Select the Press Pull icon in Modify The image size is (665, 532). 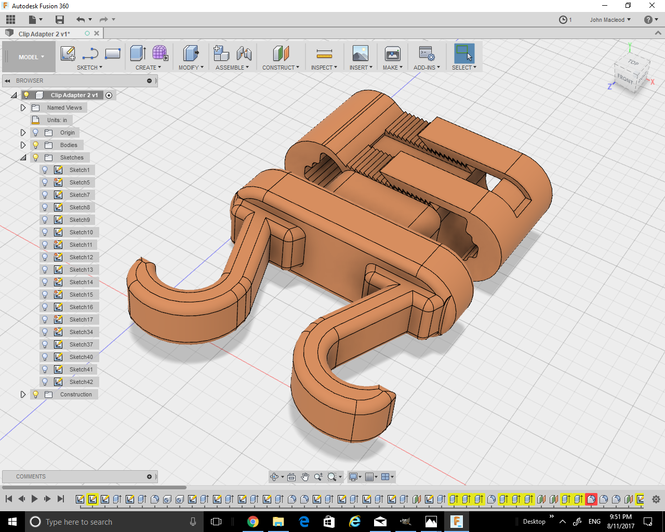pyautogui.click(x=191, y=54)
